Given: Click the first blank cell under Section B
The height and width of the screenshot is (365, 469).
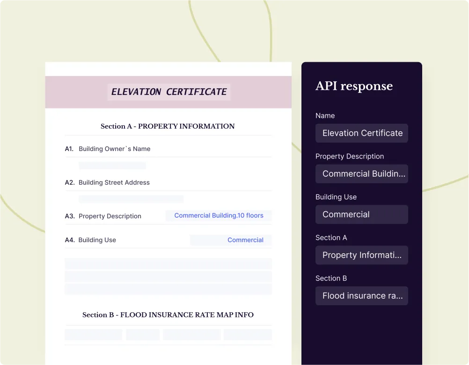Looking at the screenshot, I should click(x=93, y=335).
